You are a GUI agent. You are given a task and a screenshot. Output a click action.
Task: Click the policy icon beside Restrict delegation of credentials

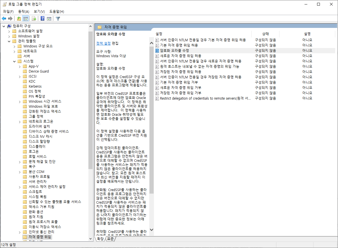[157, 98]
